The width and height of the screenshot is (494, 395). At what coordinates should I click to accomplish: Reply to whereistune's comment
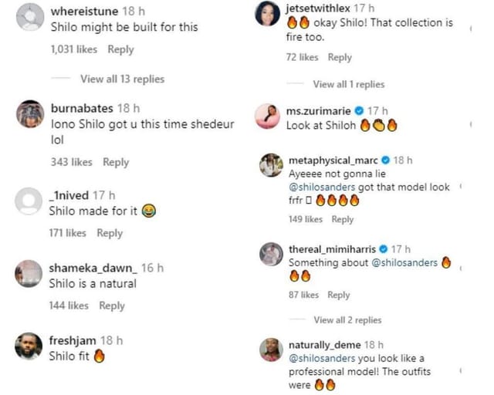pos(120,49)
